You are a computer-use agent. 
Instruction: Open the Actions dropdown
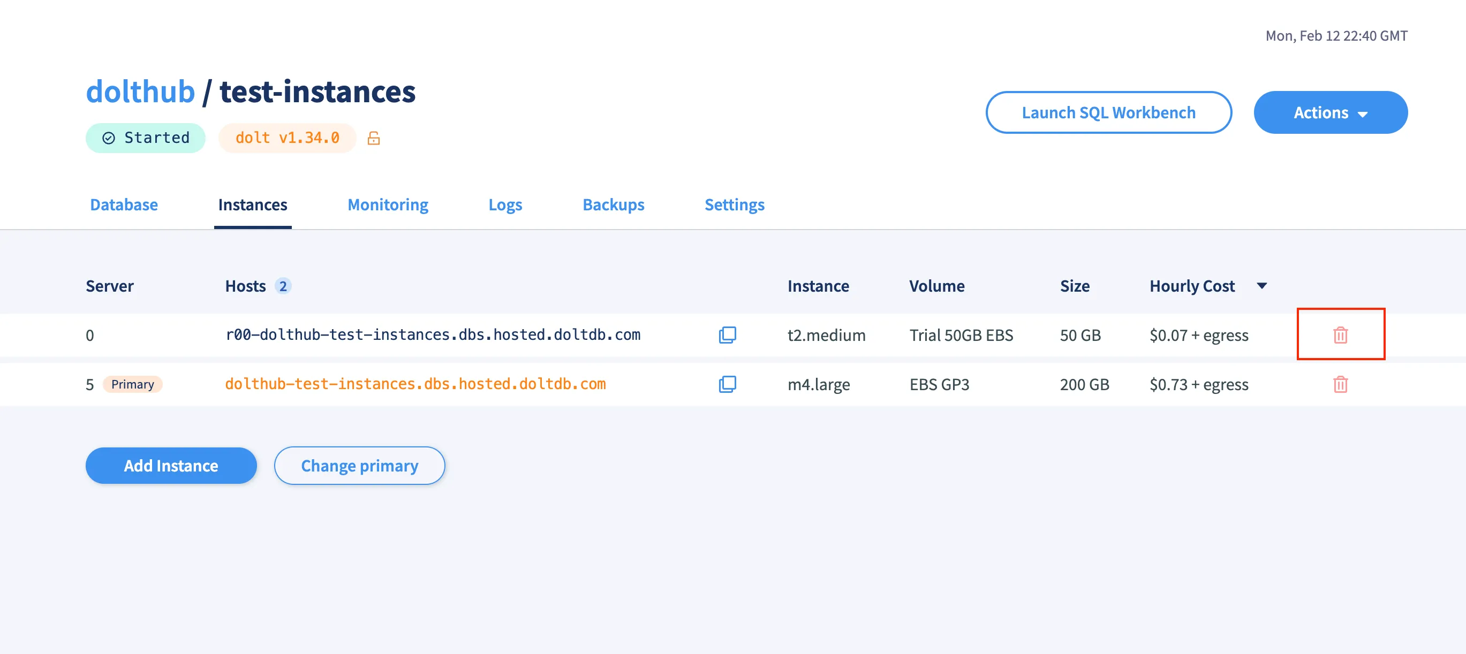coord(1330,112)
